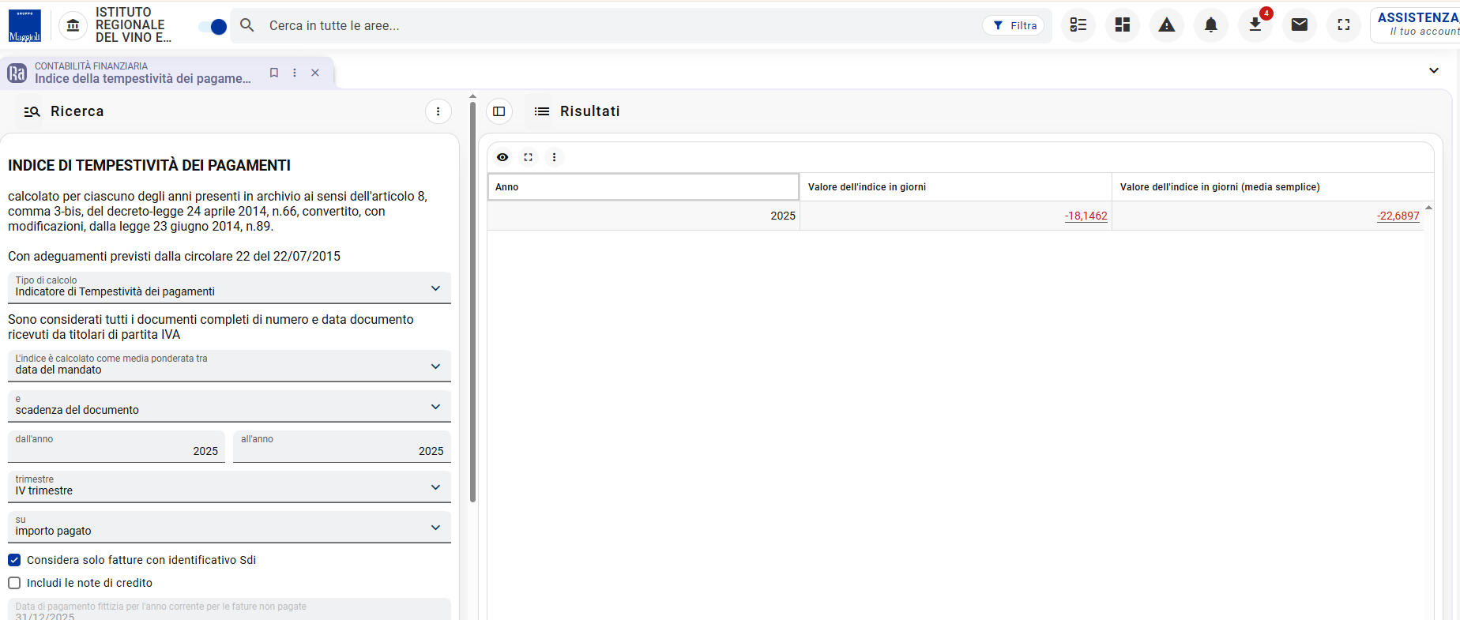Viewport: 1460px width, 620px height.
Task: Bookmark the Indice della tempestività tab
Action: pos(274,73)
